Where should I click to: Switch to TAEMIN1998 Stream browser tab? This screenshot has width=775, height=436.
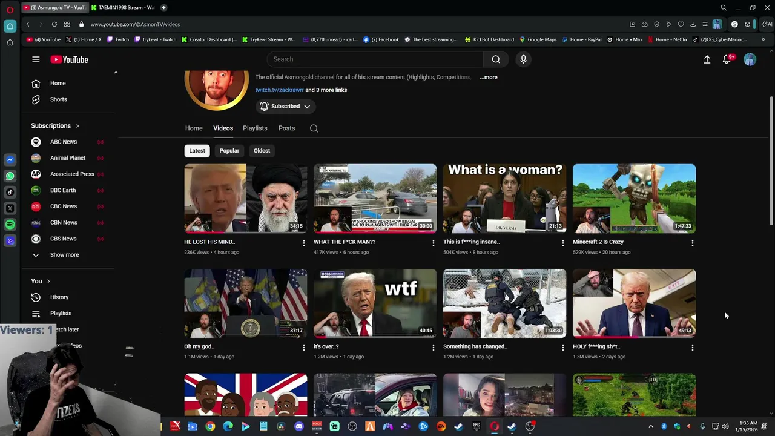tap(123, 7)
